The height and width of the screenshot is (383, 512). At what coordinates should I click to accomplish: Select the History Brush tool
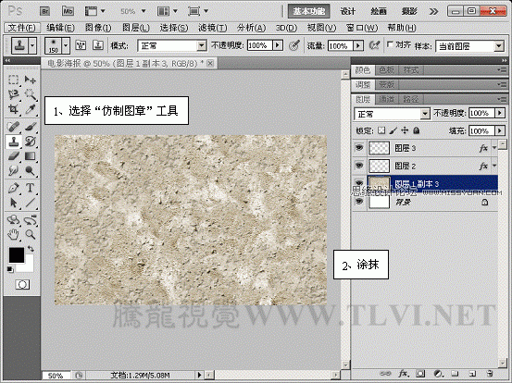[30, 142]
